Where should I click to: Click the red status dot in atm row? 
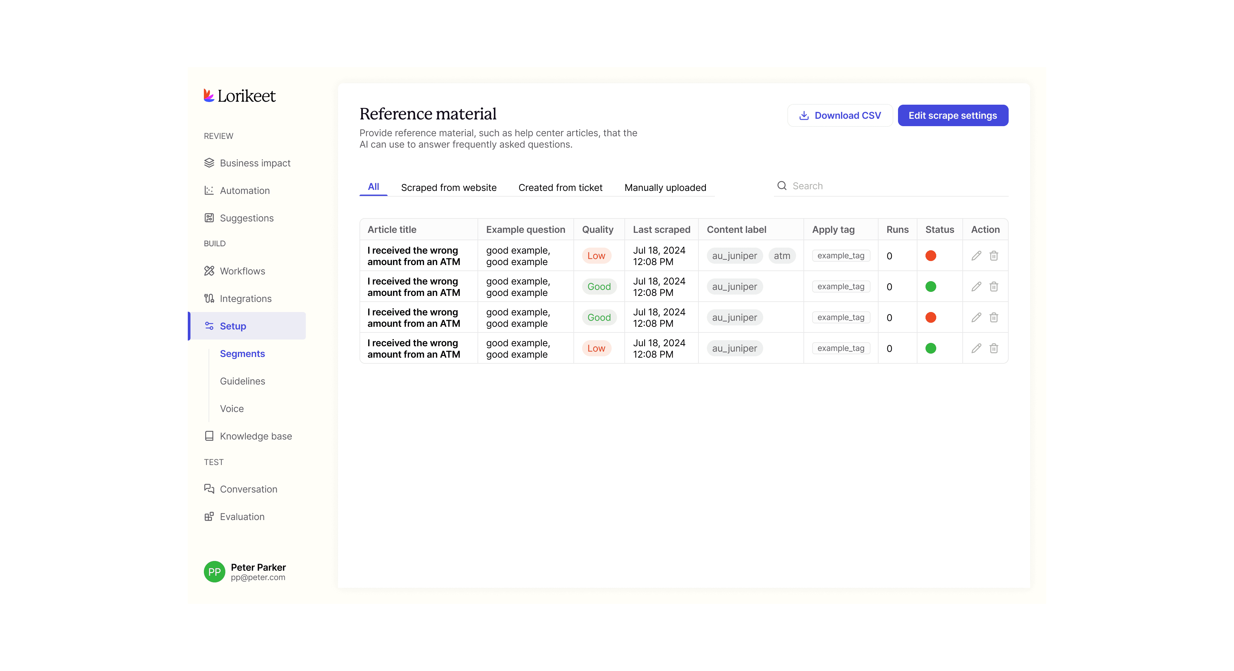(931, 256)
